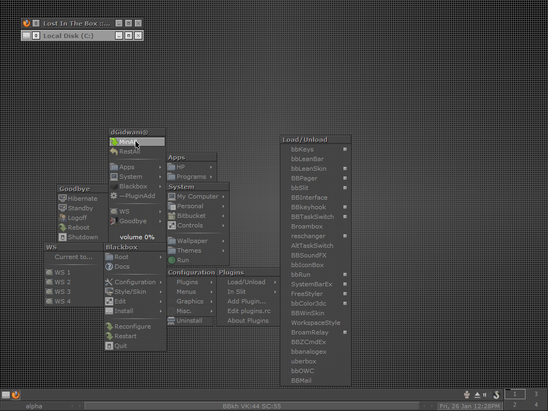Image resolution: width=548 pixels, height=411 pixels.
Task: Disable the bbSlit plugin indicator
Action: coord(345,188)
